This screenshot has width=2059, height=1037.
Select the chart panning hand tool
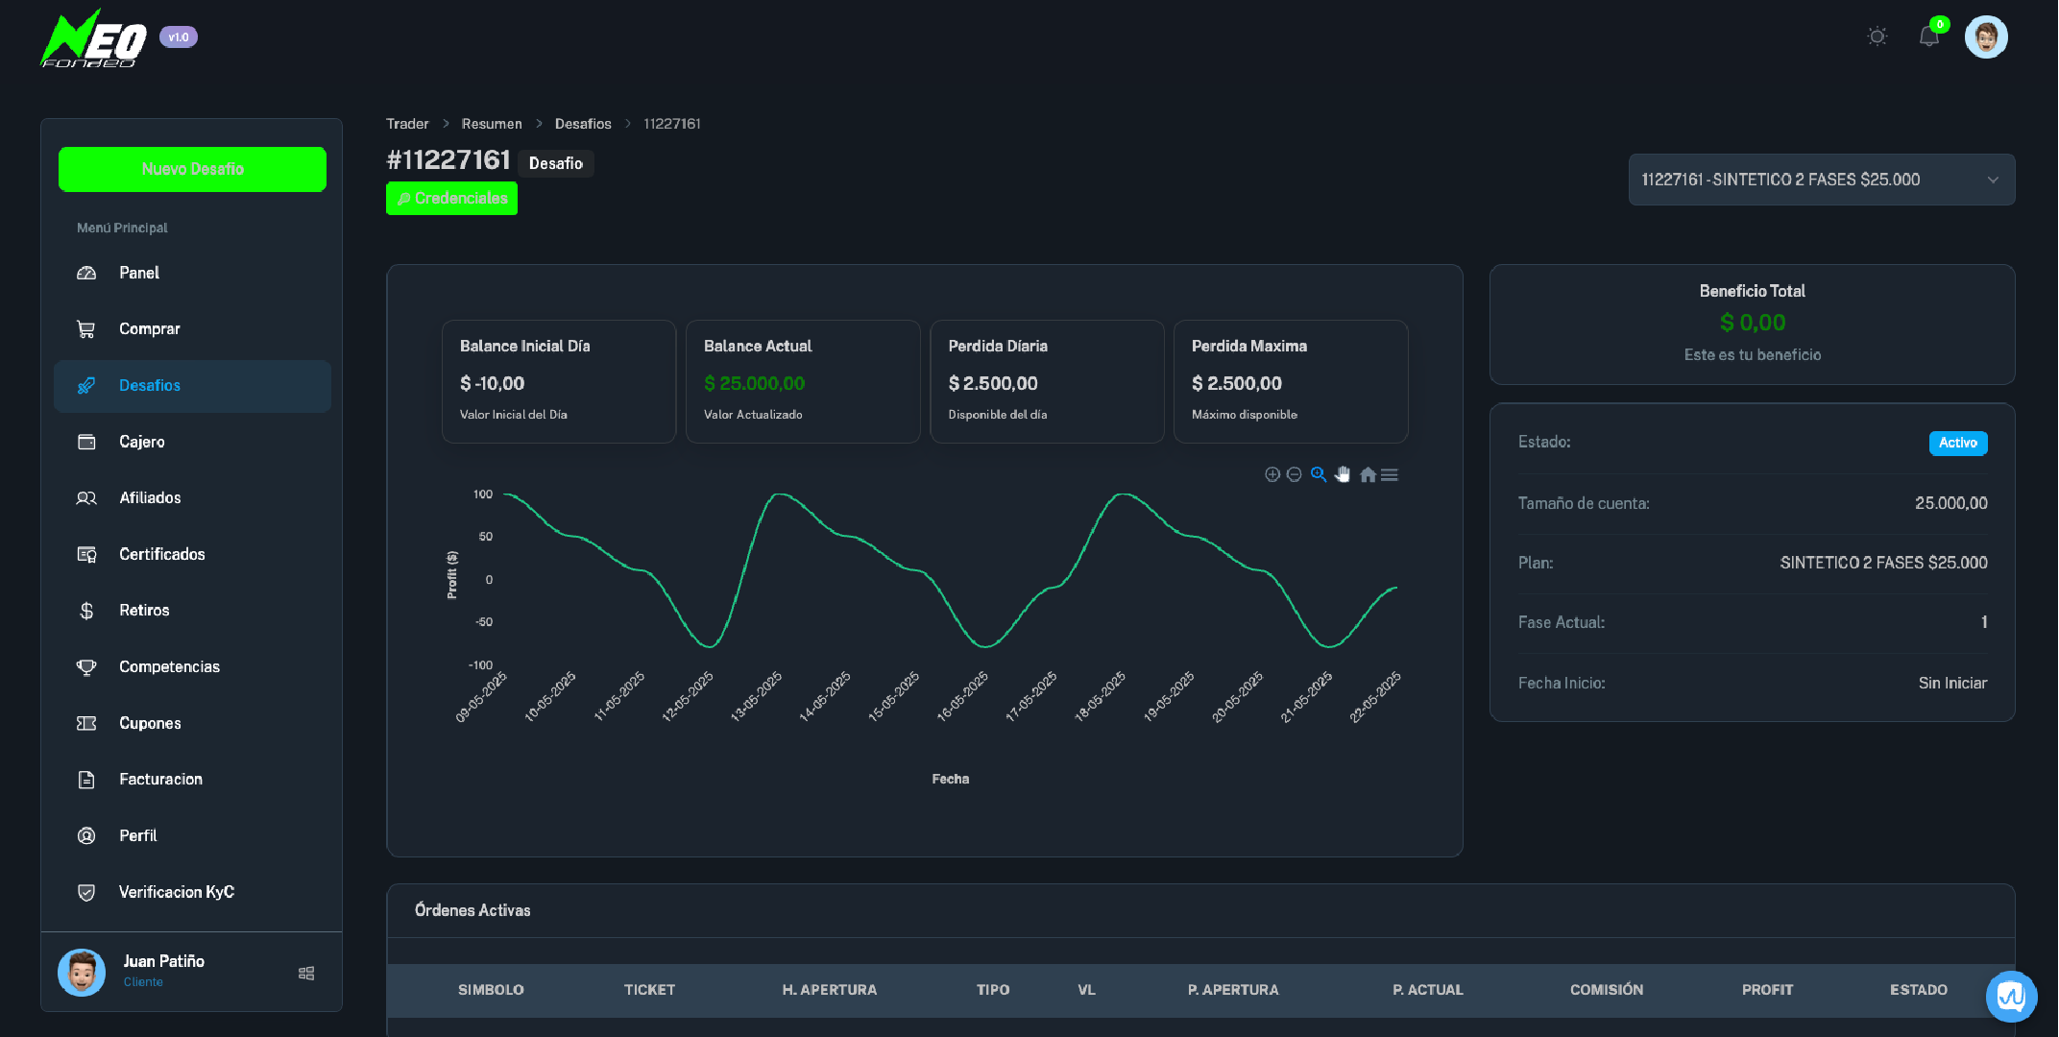pyautogui.click(x=1343, y=474)
